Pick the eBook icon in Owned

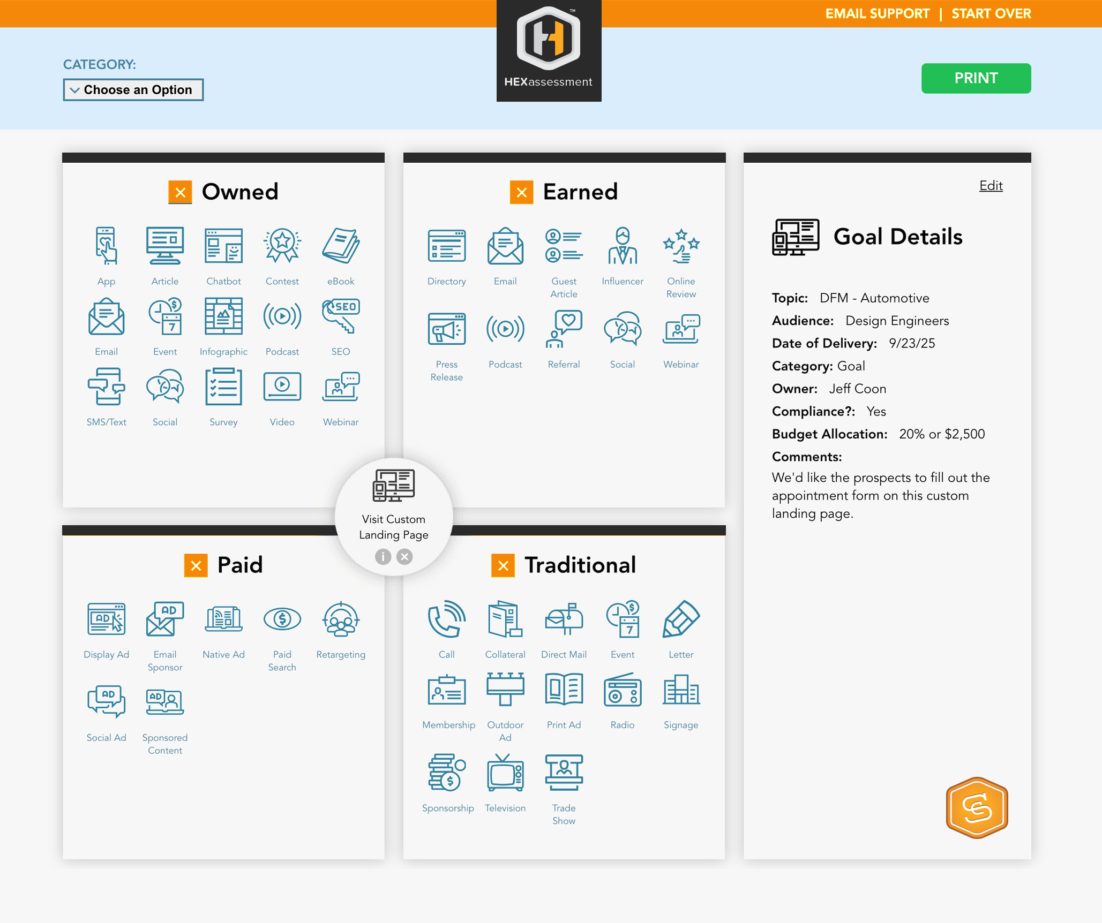[341, 246]
